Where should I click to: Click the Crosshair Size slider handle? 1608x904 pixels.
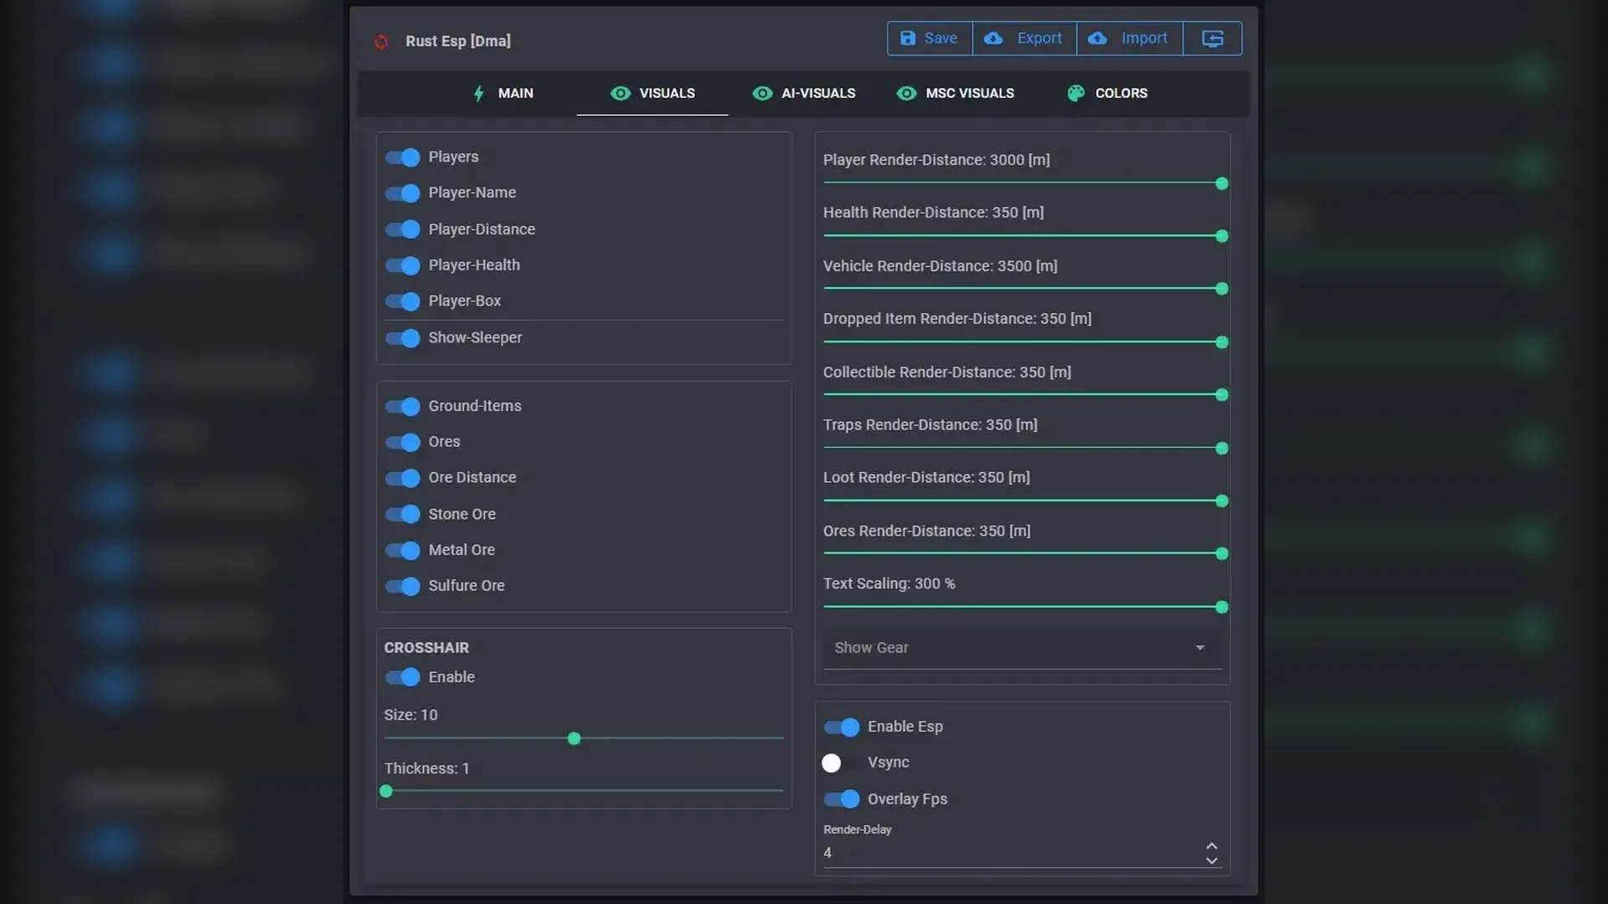tap(574, 738)
